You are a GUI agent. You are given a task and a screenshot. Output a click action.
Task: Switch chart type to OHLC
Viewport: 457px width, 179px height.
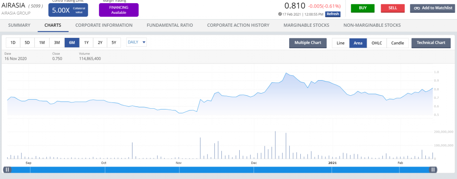coord(377,43)
